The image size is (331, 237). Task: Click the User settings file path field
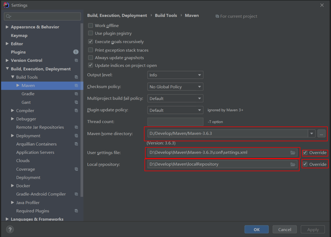(x=222, y=152)
